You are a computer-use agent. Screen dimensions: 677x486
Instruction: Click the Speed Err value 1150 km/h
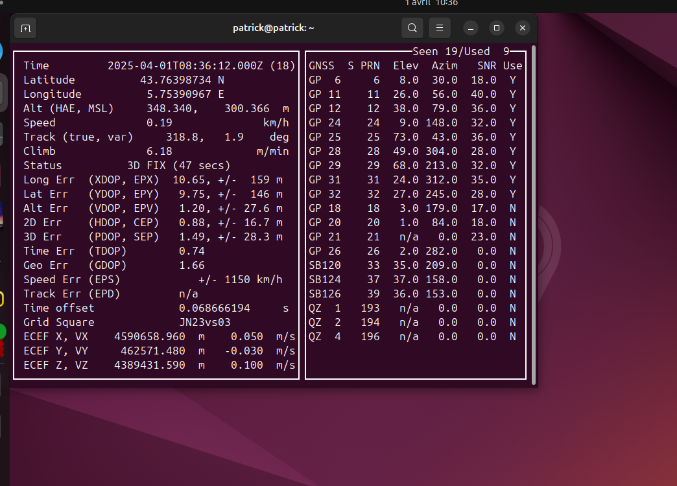point(254,279)
